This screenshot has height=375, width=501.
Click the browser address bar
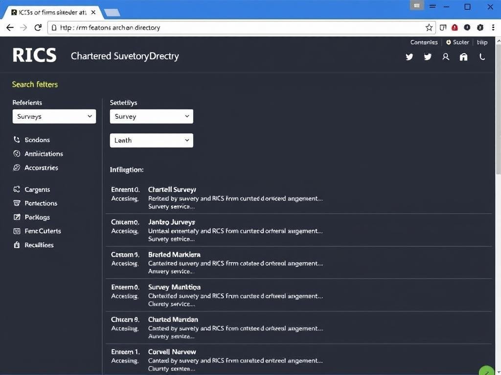(242, 28)
